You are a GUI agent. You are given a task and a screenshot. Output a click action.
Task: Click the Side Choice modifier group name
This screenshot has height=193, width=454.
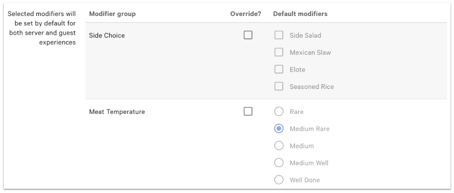click(x=107, y=35)
